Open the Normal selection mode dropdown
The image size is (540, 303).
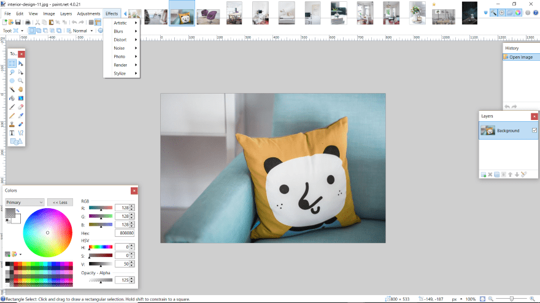click(82, 31)
